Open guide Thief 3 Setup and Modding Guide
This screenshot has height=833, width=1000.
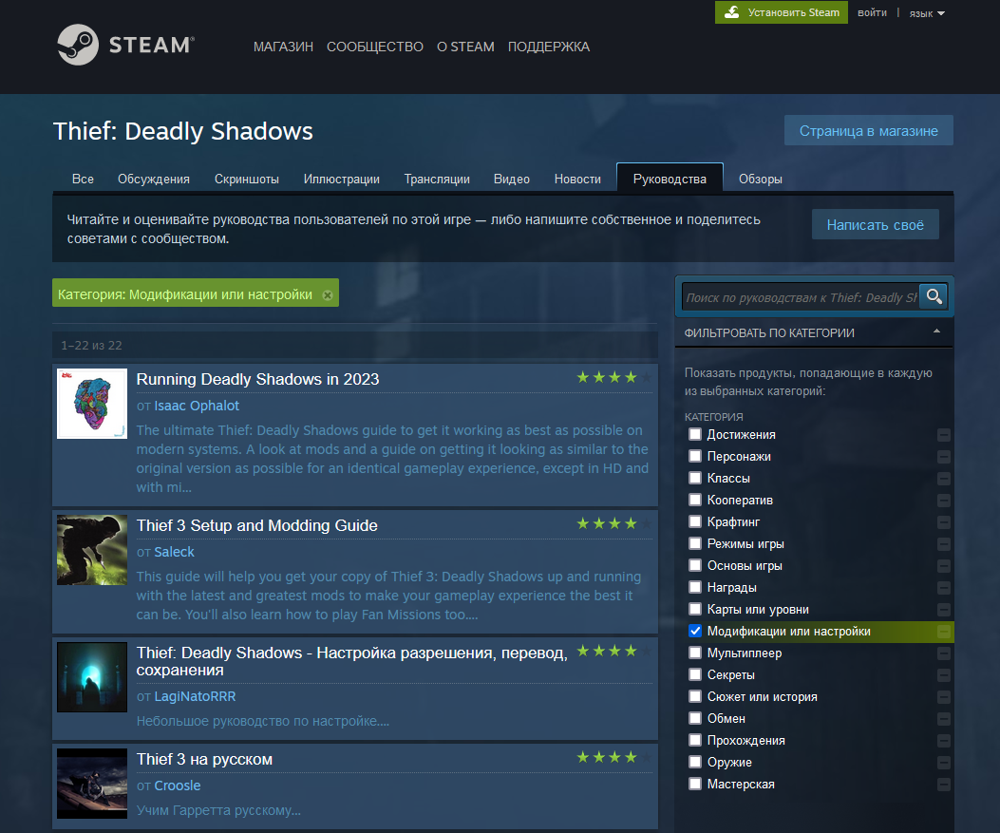coord(257,525)
